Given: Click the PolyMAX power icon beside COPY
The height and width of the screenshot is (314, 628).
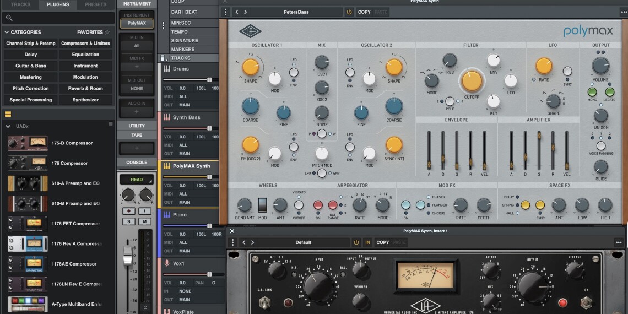Looking at the screenshot, I should pos(349,12).
